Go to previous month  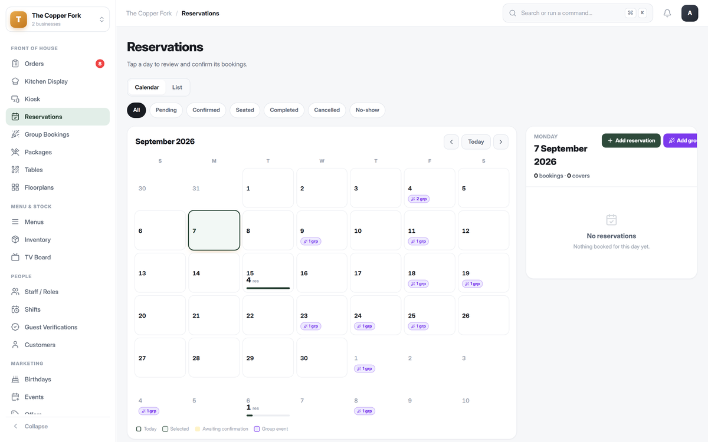pyautogui.click(x=451, y=142)
